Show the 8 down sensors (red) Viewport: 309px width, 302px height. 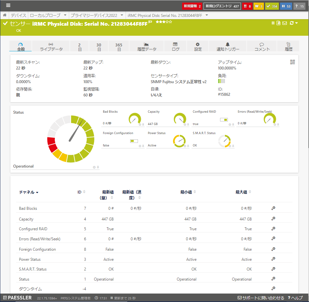coord(247,6)
